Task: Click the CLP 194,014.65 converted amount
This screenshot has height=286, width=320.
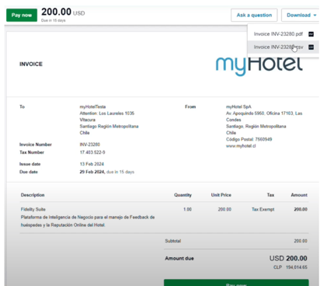Action: tap(290, 267)
